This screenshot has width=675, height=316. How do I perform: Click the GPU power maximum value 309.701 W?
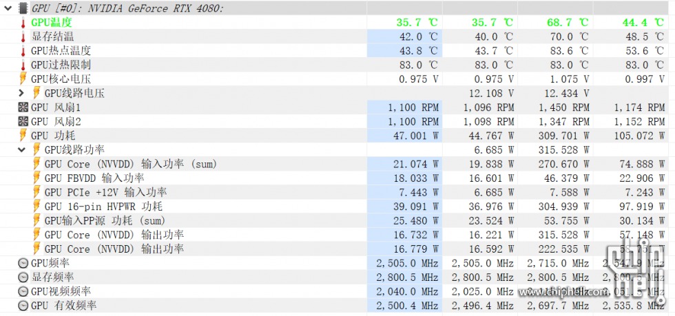(x=563, y=136)
